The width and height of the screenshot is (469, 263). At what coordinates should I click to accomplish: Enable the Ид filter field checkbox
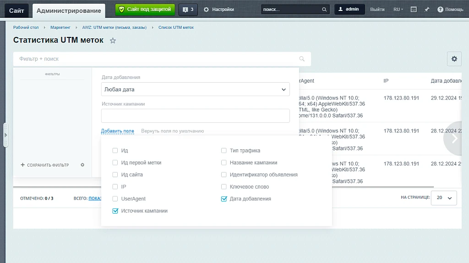point(115,151)
